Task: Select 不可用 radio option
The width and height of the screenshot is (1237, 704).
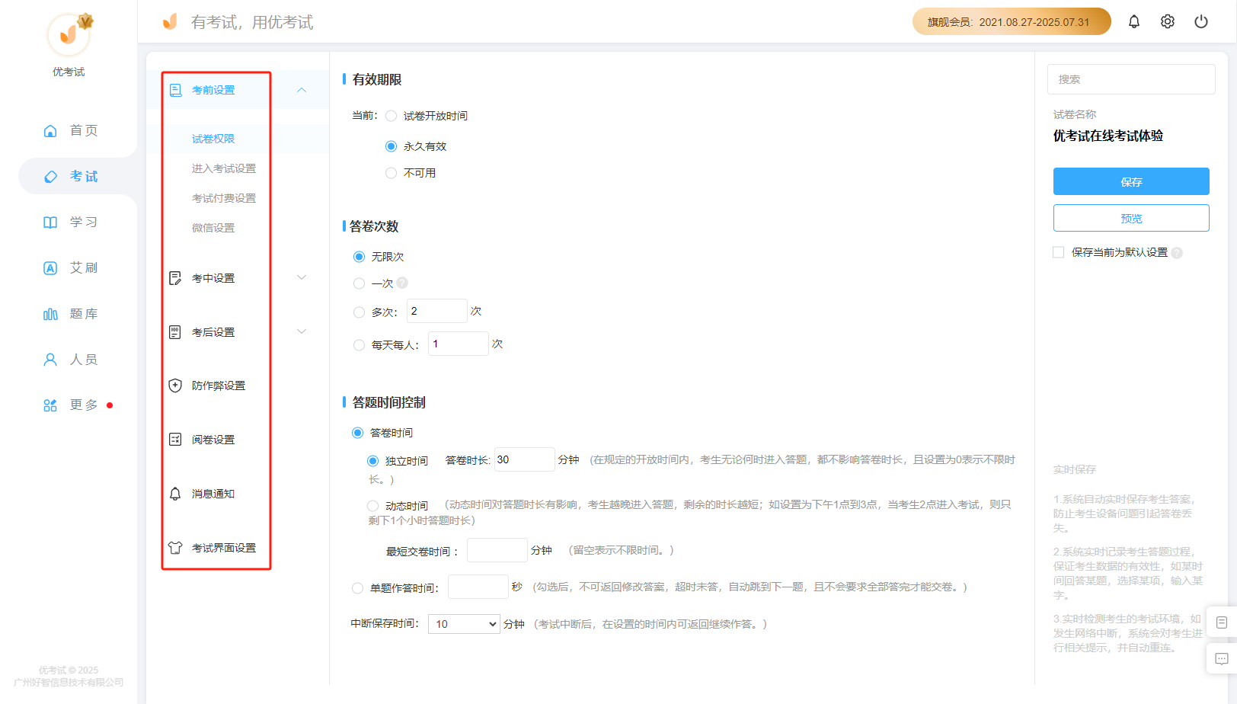Action: 391,173
